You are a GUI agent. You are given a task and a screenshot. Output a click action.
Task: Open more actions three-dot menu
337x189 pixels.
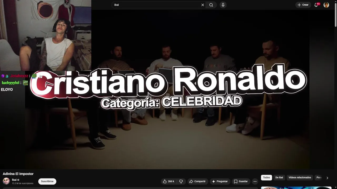pos(255,181)
